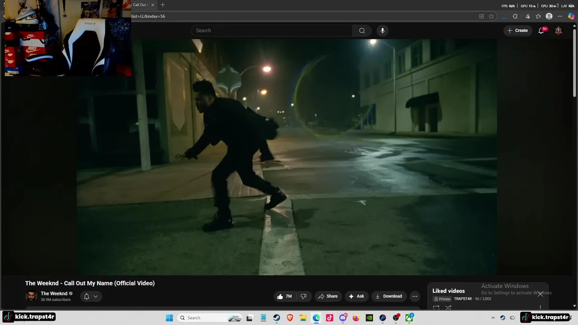Viewport: 578px width, 325px height.
Task: Start voice search with the microphone icon
Action: tap(382, 31)
